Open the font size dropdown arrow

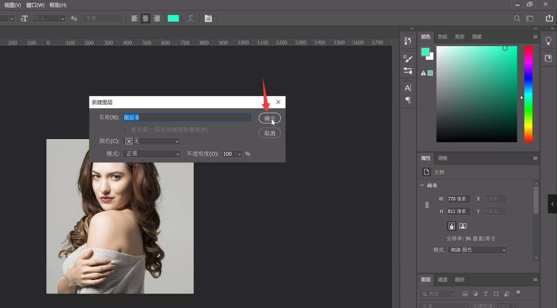click(63, 18)
